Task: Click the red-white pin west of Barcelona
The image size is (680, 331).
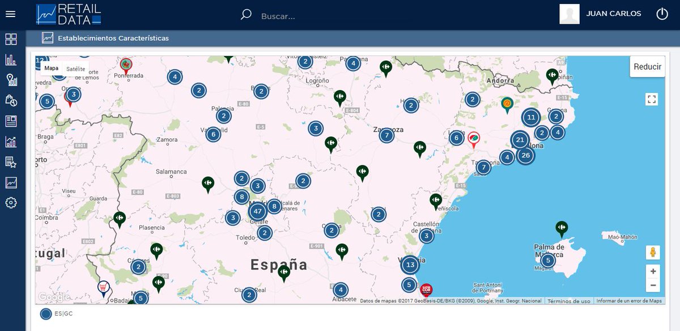Action: point(473,139)
